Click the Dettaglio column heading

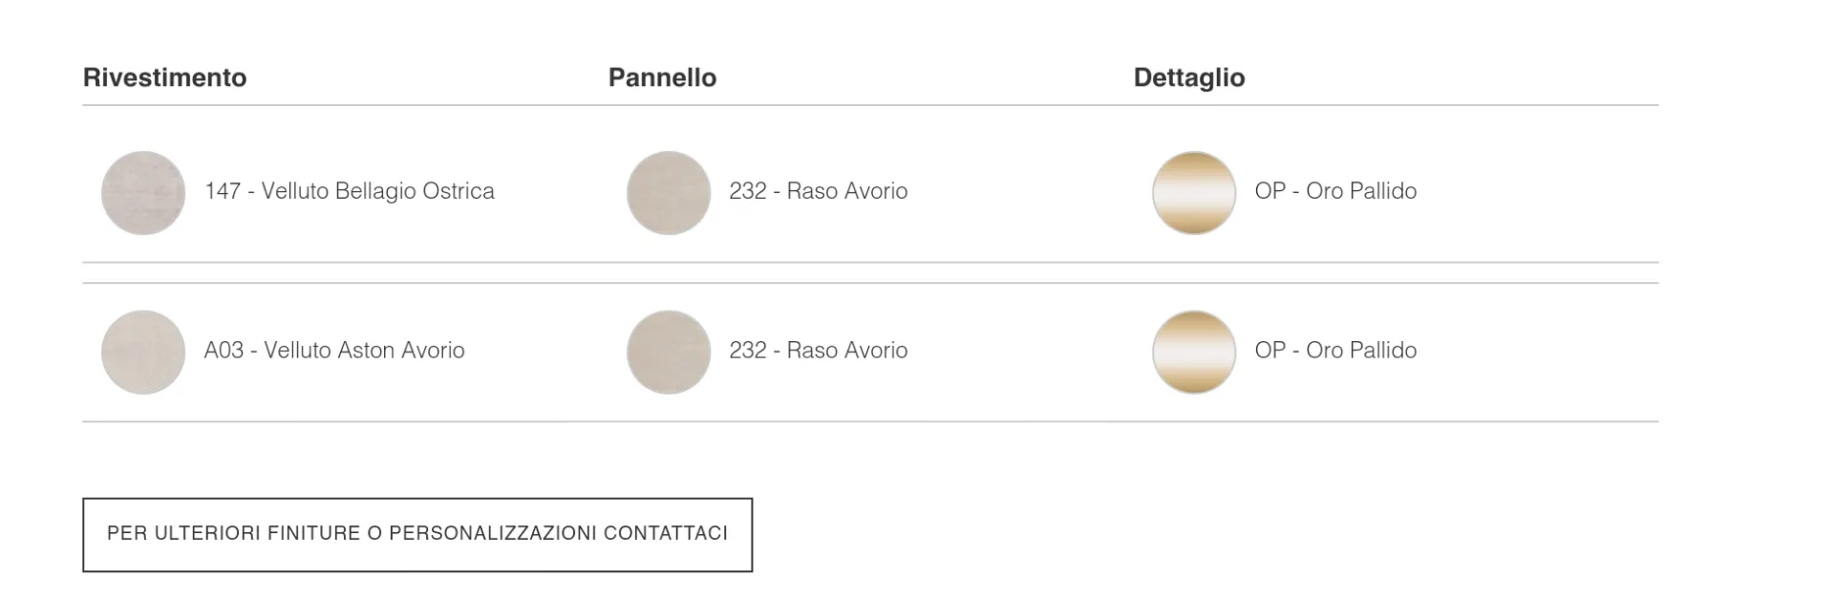coord(1189,77)
